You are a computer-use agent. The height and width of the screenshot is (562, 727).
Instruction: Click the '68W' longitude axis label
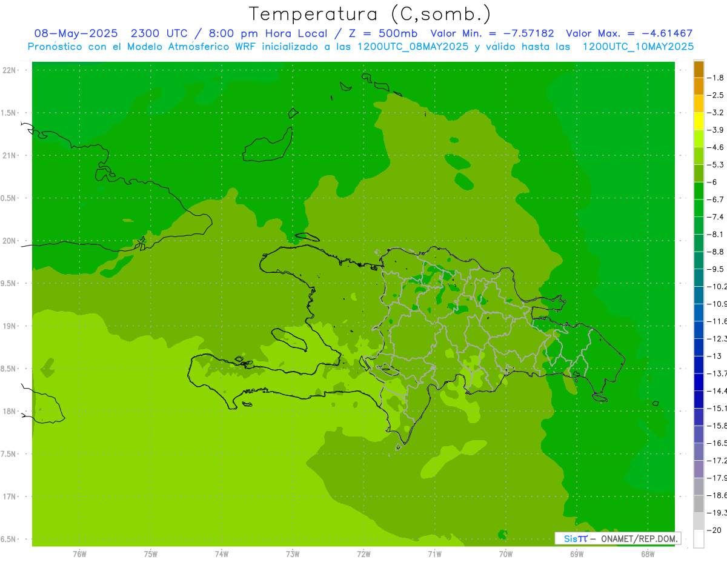[648, 554]
